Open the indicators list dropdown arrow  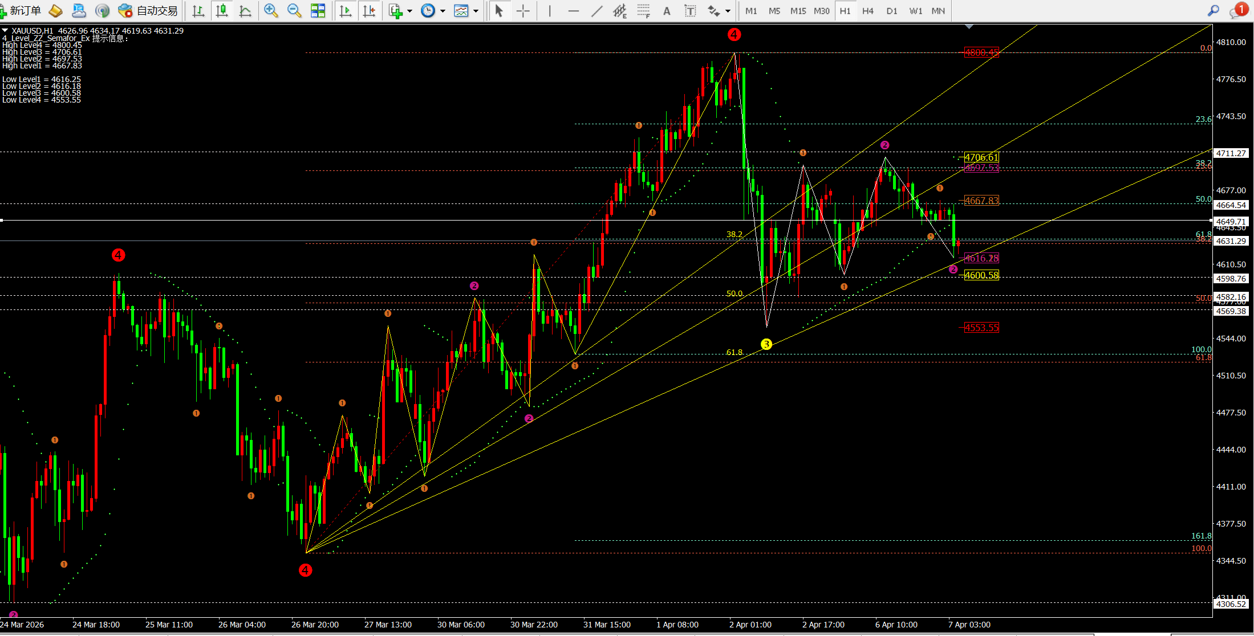pyautogui.click(x=409, y=10)
